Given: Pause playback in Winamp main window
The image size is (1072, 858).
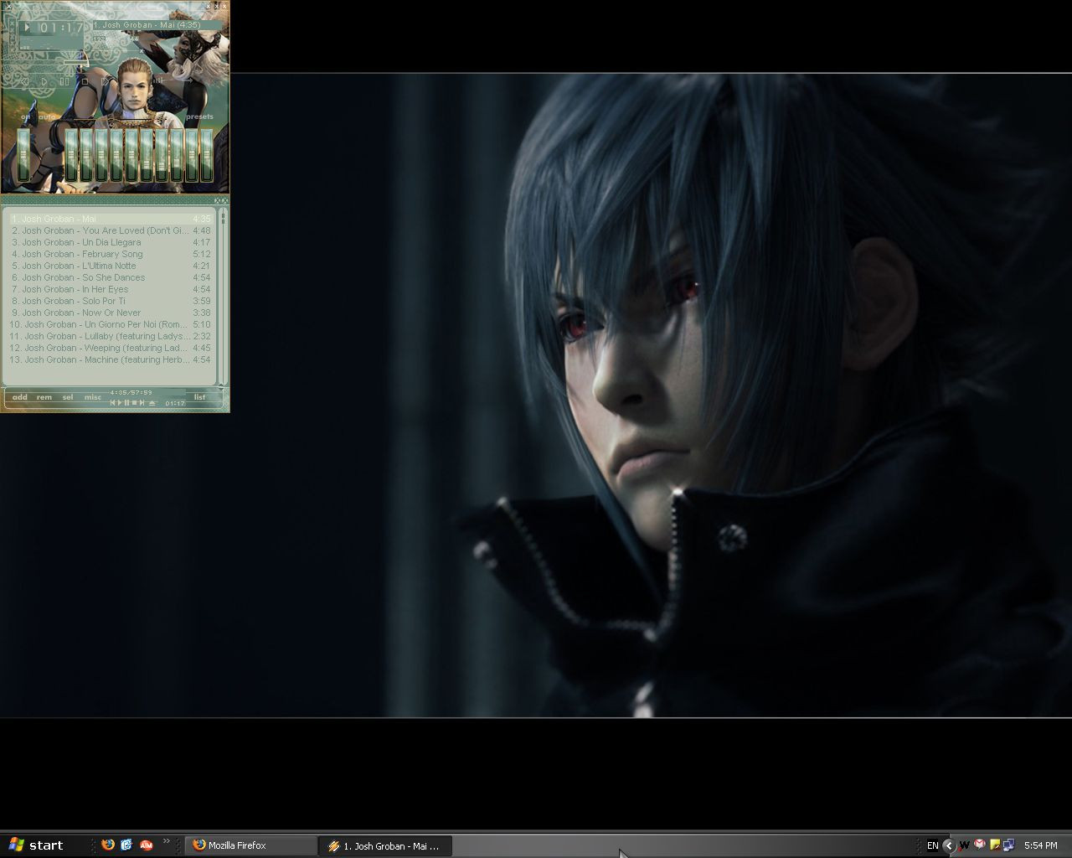Looking at the screenshot, I should coord(64,81).
